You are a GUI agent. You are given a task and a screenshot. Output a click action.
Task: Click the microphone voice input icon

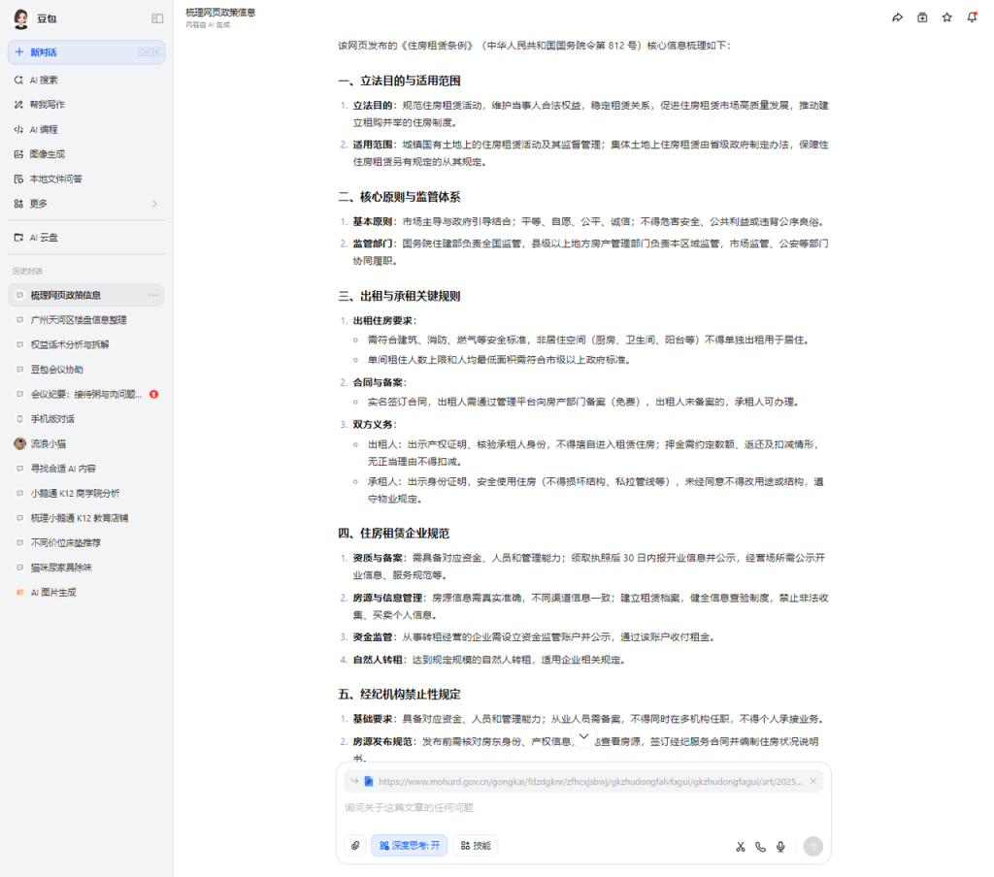780,847
